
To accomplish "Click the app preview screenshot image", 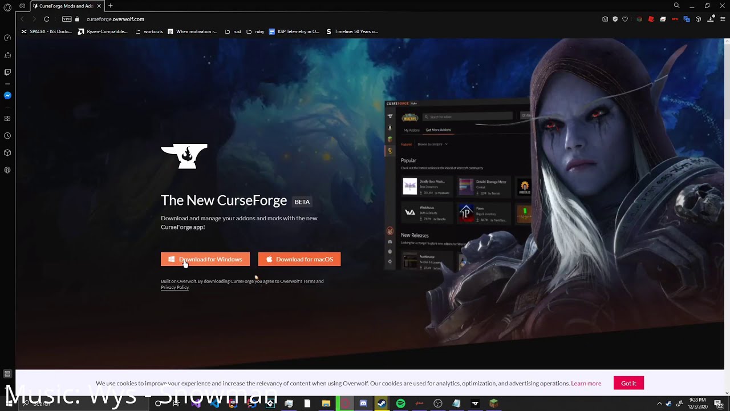I will 459,186.
